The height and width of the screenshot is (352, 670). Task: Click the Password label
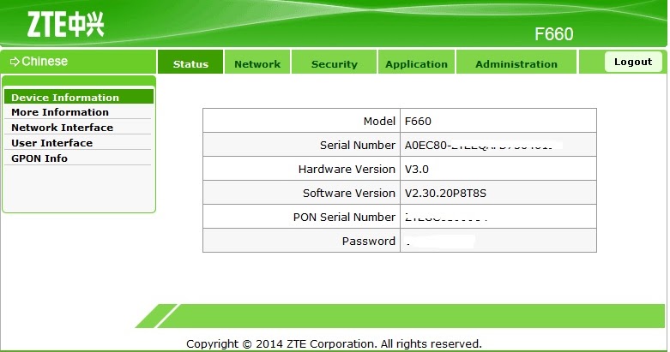point(368,241)
